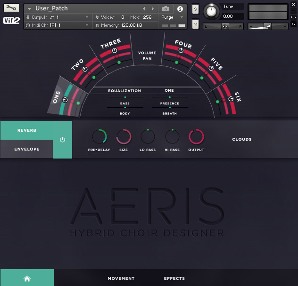Click the HI PASS knob
298x286 pixels.
click(x=172, y=136)
